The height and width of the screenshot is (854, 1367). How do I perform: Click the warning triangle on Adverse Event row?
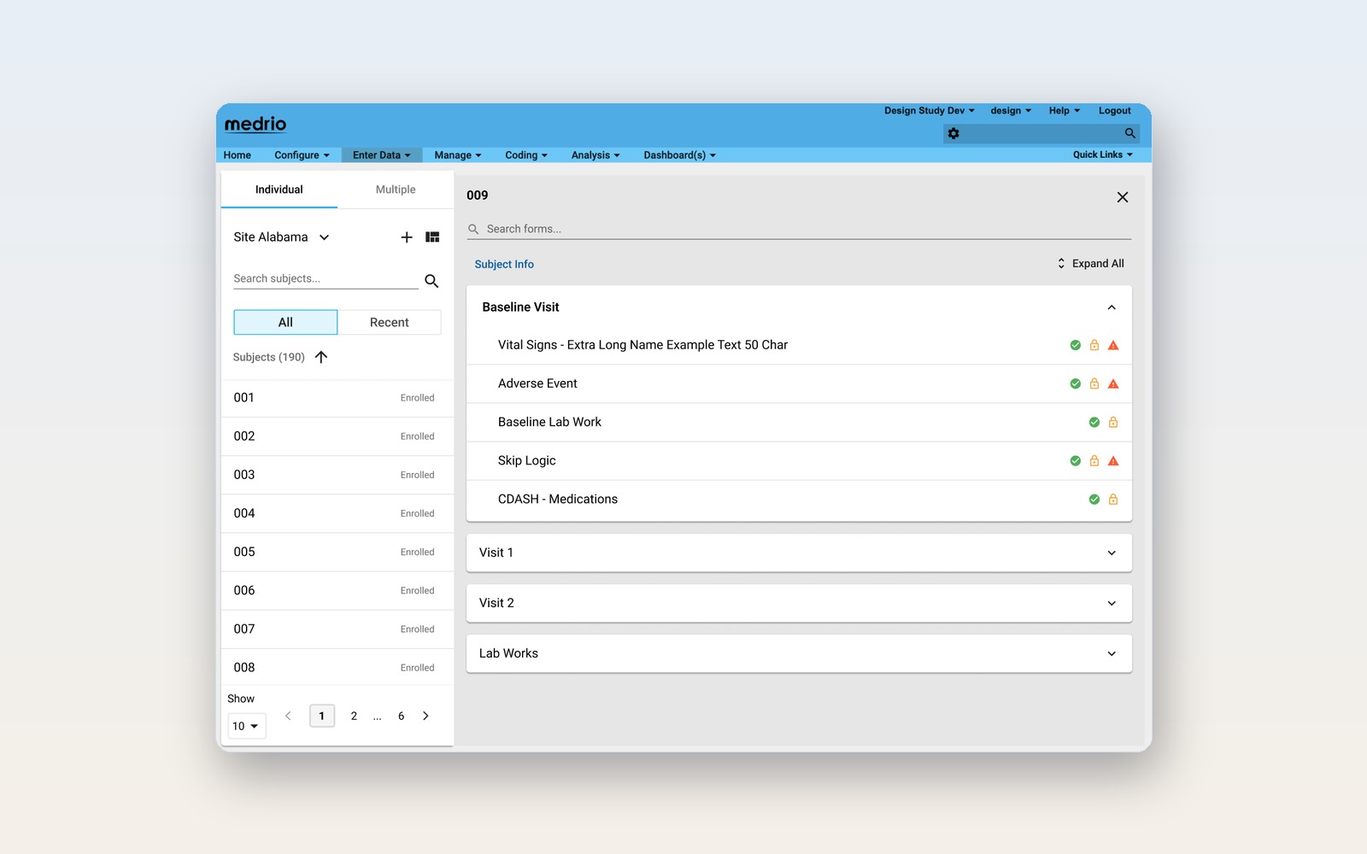click(1113, 384)
